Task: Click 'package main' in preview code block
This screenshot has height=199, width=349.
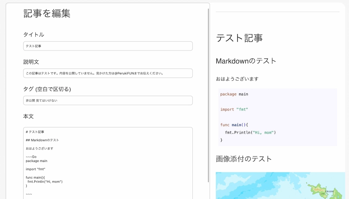Action: (234, 94)
